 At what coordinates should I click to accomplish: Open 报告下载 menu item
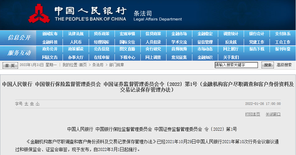pos(257,49)
